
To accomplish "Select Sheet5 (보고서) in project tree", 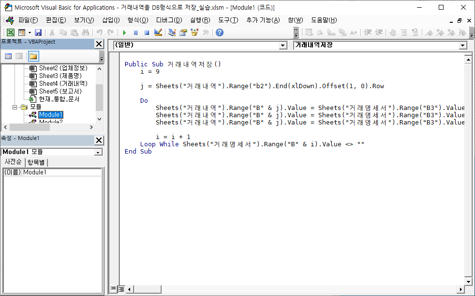I will 60,91.
